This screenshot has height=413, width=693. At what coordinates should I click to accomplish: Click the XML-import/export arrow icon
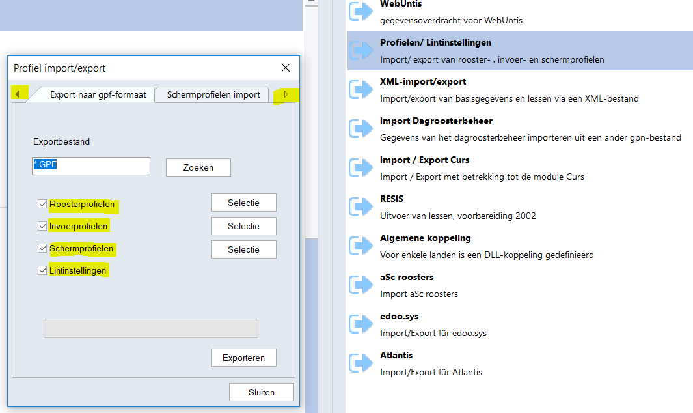click(x=360, y=90)
